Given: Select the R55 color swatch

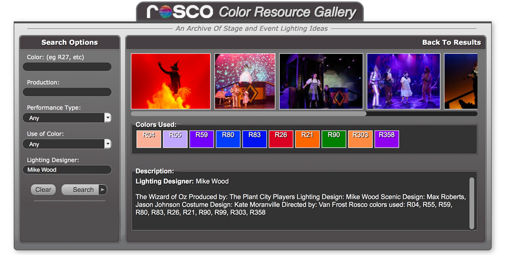Looking at the screenshot, I should 175,139.
